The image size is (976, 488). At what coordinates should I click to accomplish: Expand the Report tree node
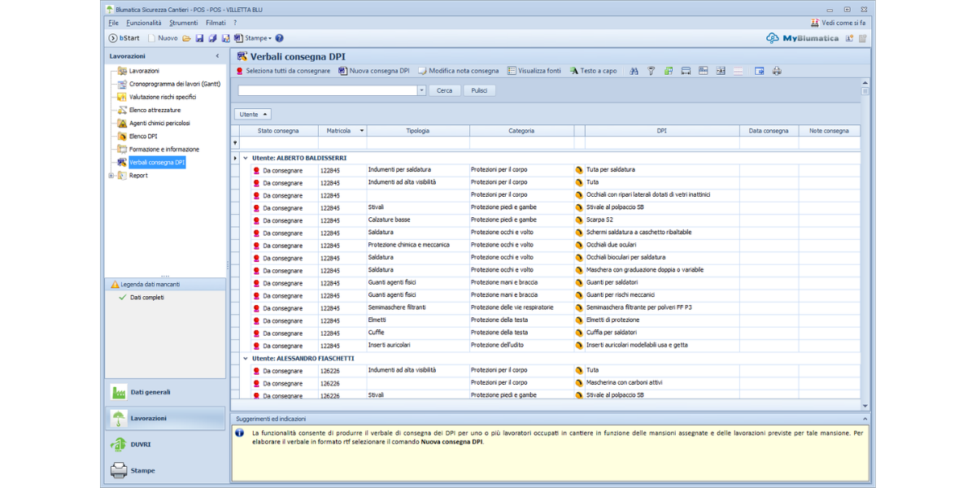click(x=111, y=176)
